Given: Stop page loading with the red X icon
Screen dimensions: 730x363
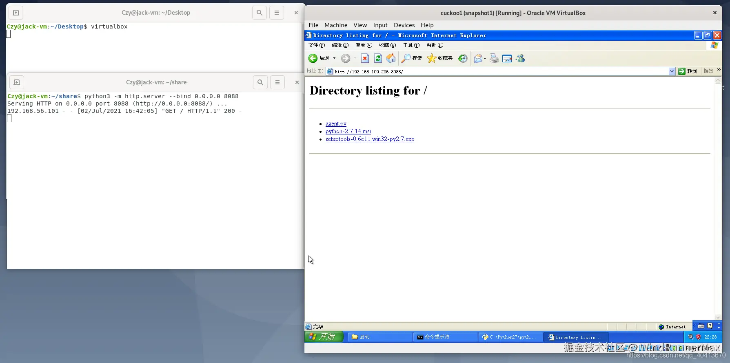Looking at the screenshot, I should [365, 59].
